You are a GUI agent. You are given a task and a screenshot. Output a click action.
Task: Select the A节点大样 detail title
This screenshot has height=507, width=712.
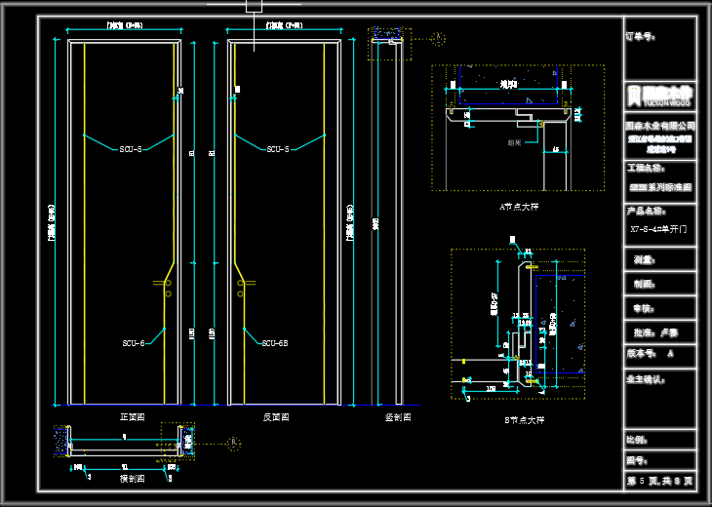tap(519, 207)
